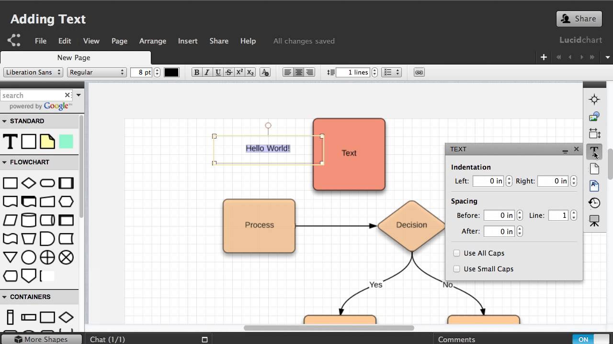The image size is (613, 344).
Task: Select the Terminator rounded flowchart shape
Action: (47, 183)
